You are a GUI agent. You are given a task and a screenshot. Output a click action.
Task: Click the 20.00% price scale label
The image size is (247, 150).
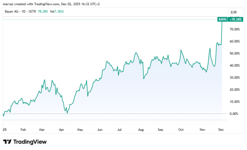point(234,89)
